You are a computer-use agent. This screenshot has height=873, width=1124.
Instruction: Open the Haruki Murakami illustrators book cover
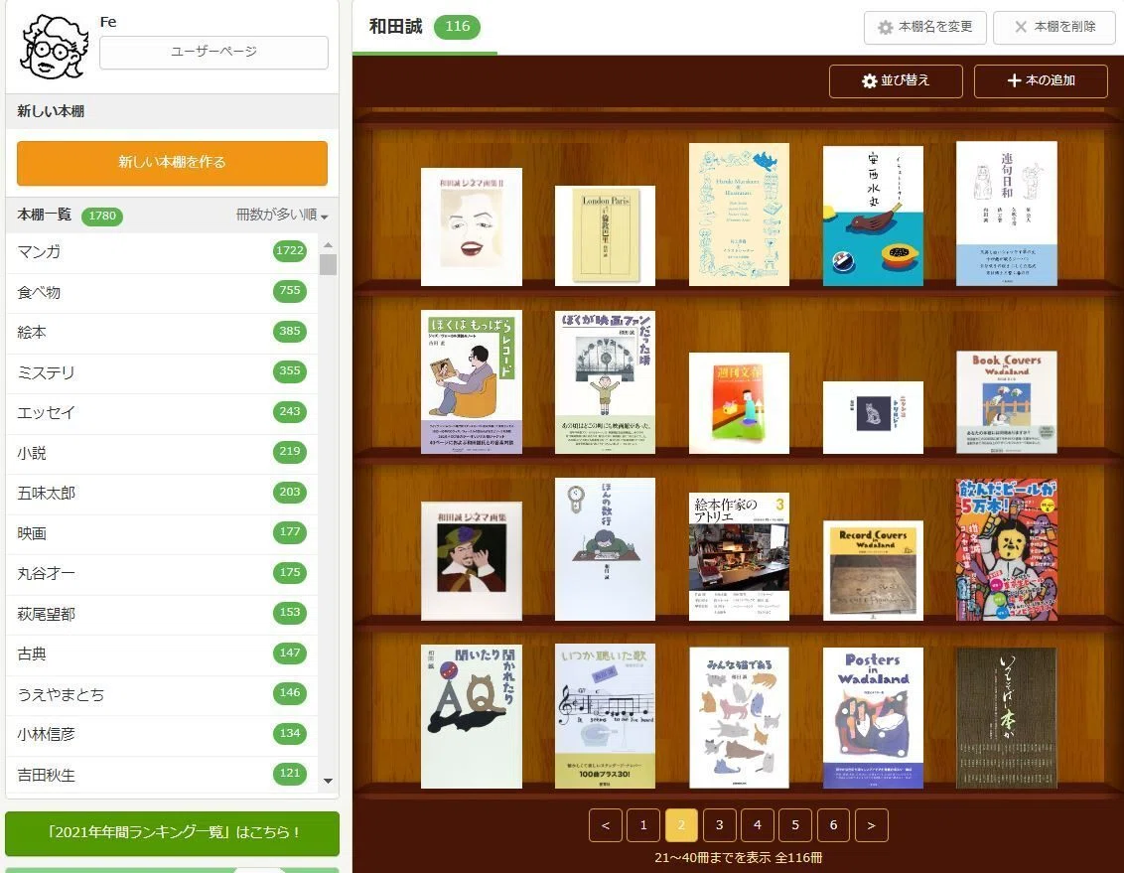point(739,215)
